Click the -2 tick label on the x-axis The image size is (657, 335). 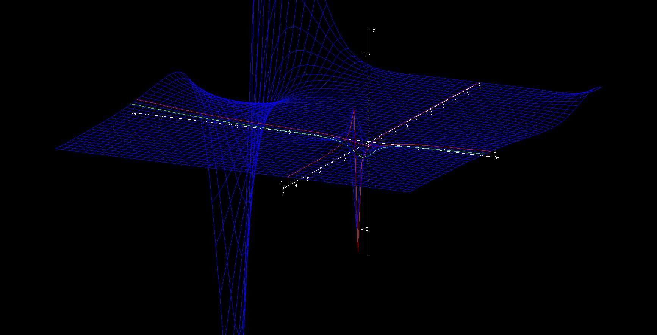(x=394, y=133)
